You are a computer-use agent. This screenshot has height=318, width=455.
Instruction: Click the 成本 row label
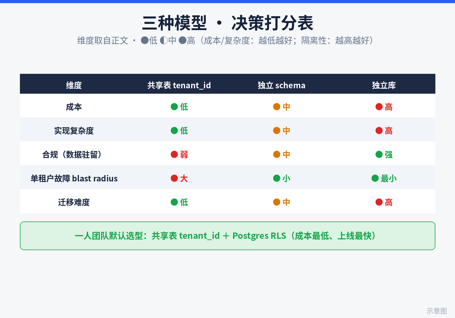point(74,107)
